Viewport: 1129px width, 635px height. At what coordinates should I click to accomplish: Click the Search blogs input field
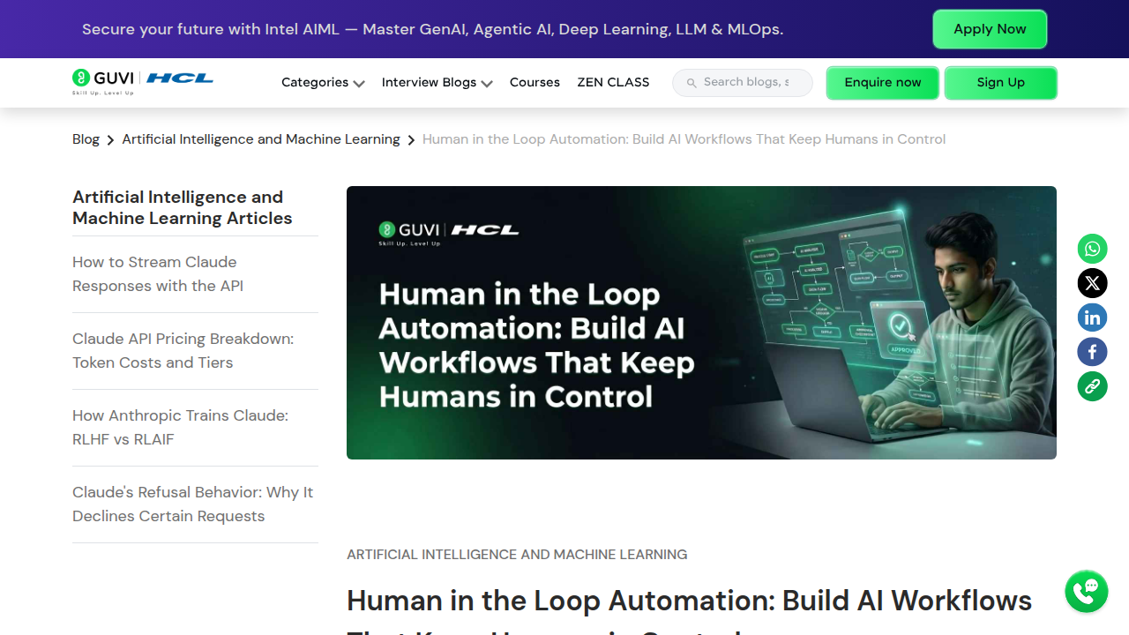743,83
